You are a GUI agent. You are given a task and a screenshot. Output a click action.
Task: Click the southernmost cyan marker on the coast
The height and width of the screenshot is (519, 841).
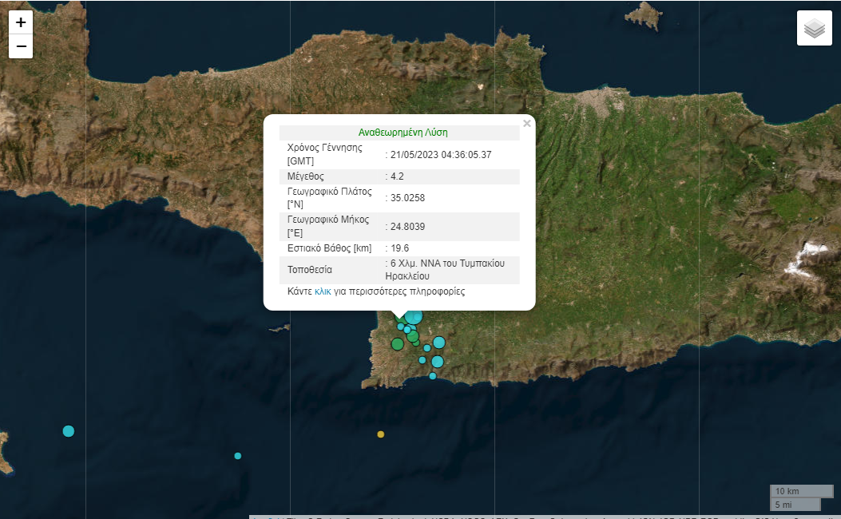point(433,376)
